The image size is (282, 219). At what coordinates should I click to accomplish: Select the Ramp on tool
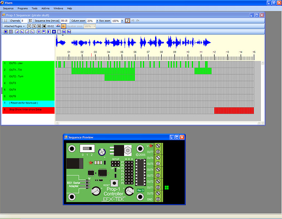17,32
